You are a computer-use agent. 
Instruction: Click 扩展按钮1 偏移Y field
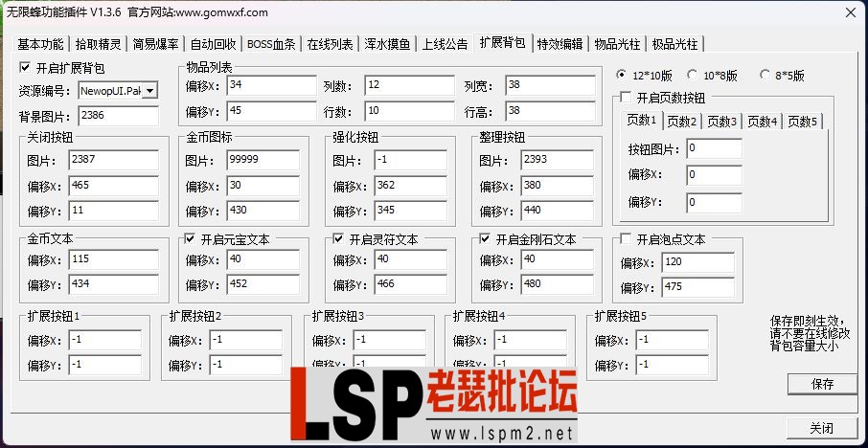(x=105, y=365)
